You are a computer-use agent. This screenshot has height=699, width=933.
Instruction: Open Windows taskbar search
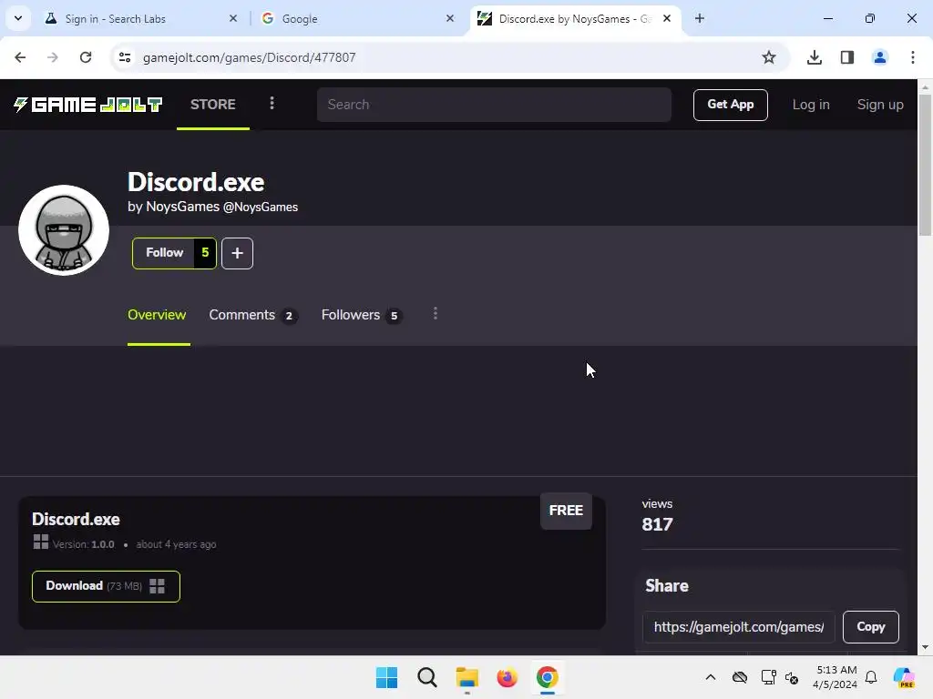(x=427, y=677)
